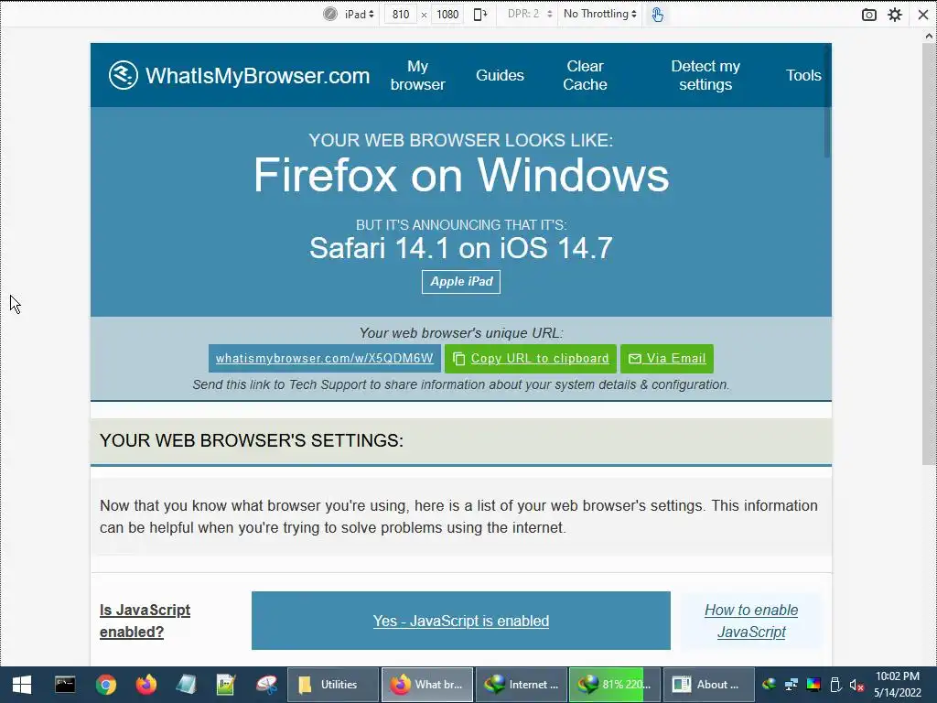This screenshot has height=703, width=937.
Task: Click the Firefox on Windows heading
Action: click(x=461, y=175)
